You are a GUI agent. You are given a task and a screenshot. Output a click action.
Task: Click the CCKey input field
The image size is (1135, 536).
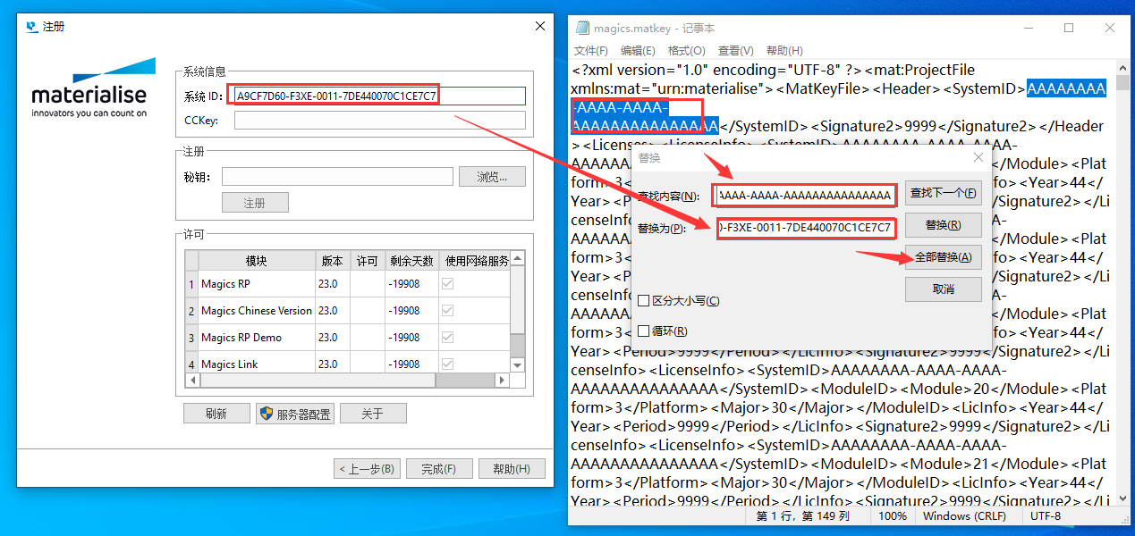[380, 120]
